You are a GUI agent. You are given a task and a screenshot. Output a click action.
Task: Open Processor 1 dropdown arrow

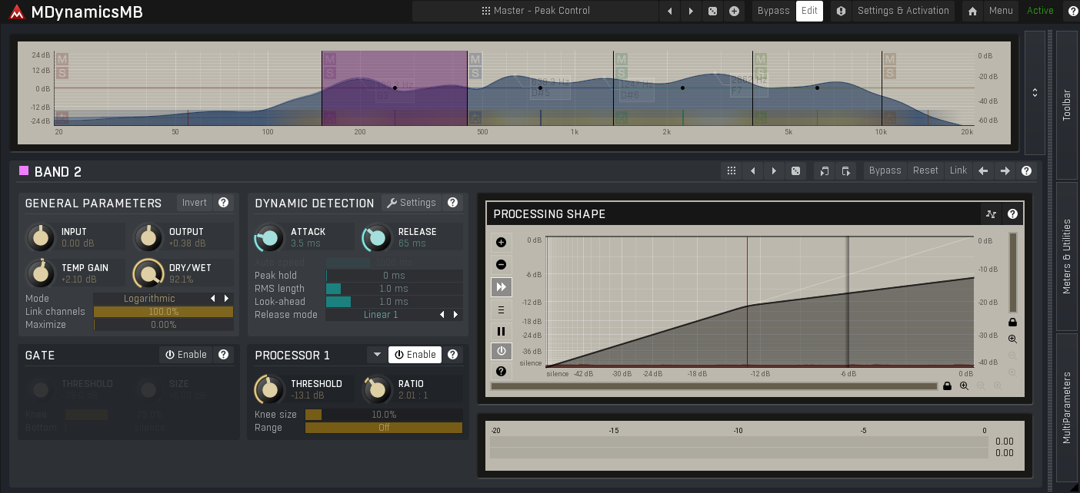377,355
